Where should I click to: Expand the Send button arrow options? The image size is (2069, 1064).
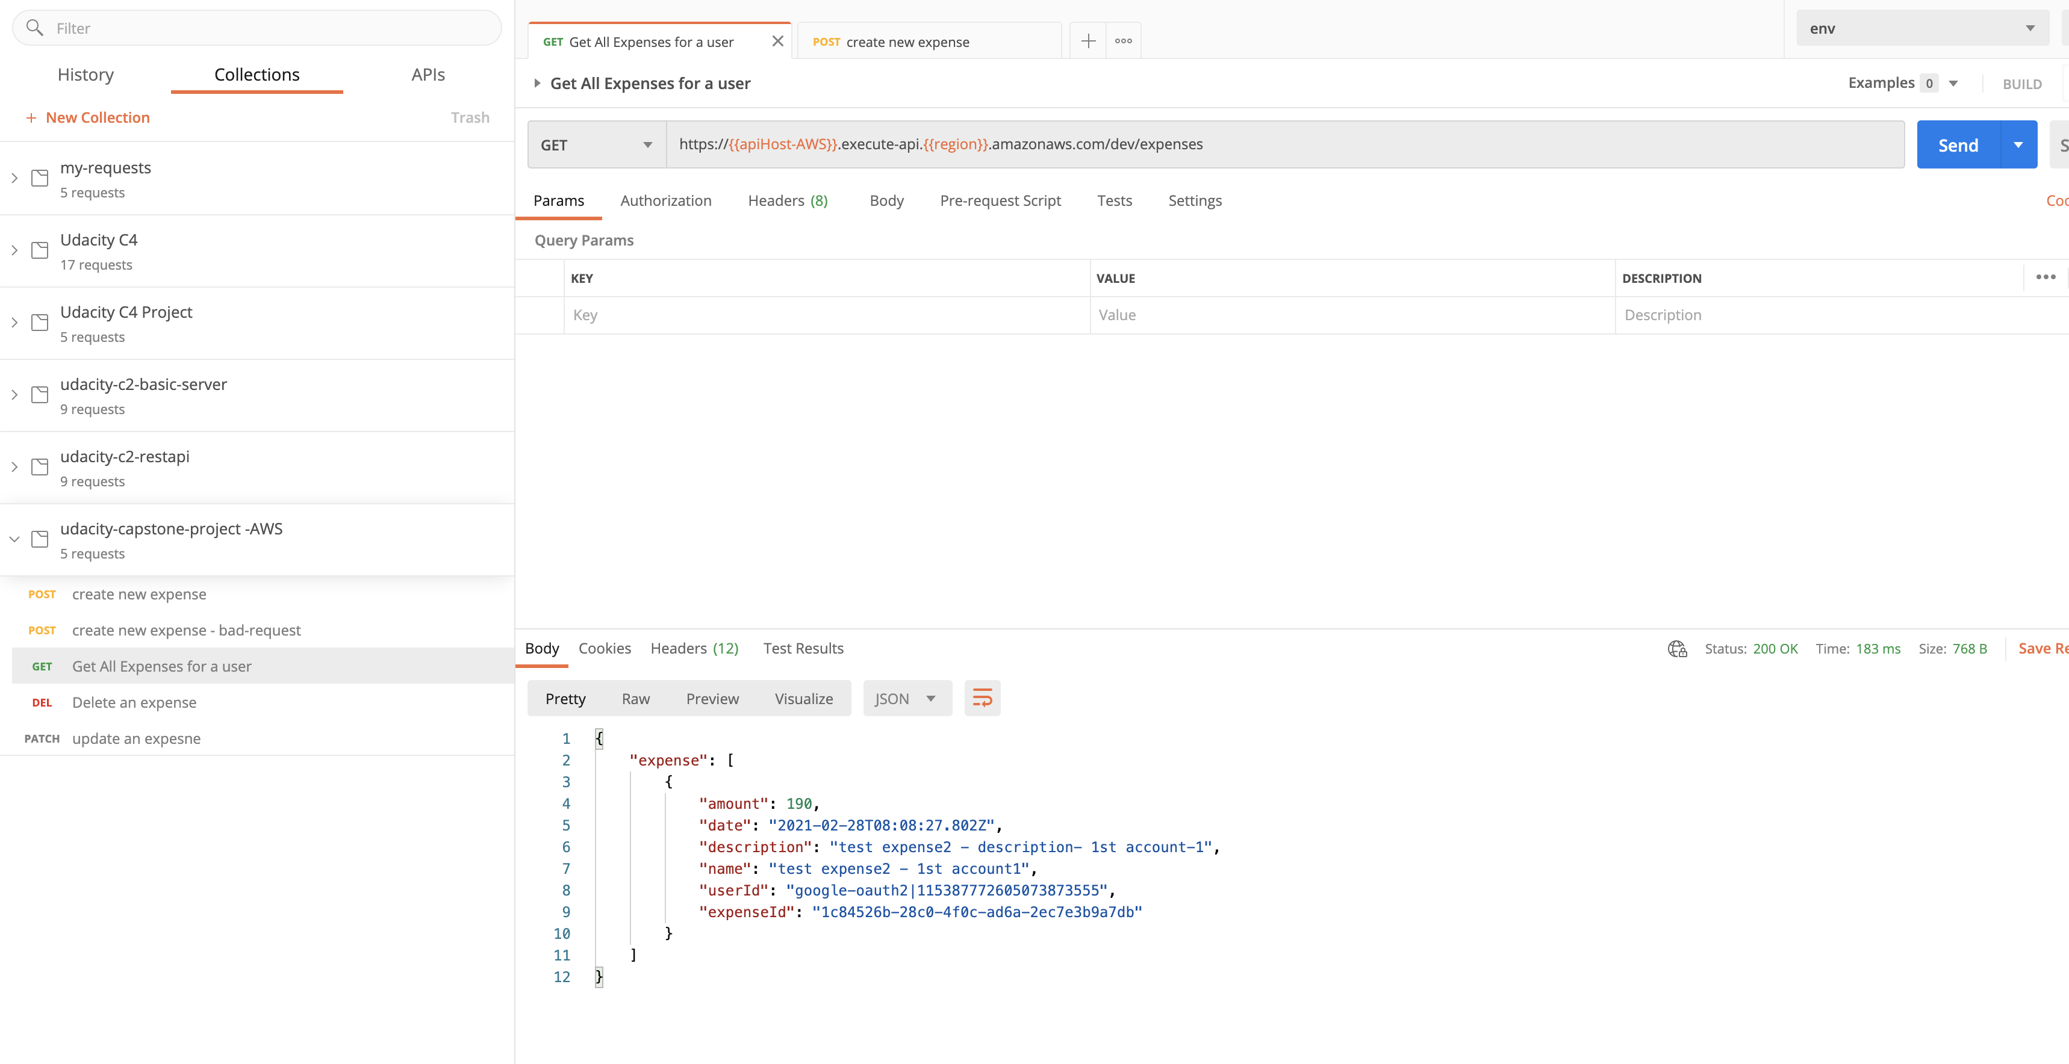[x=2018, y=146]
